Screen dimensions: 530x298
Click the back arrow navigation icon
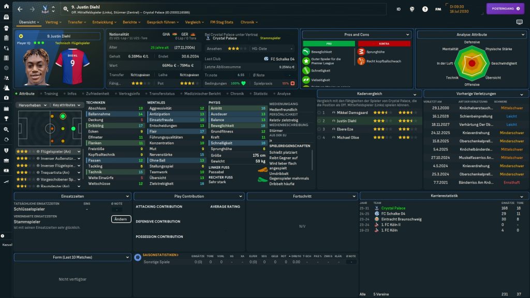(x=20, y=9)
